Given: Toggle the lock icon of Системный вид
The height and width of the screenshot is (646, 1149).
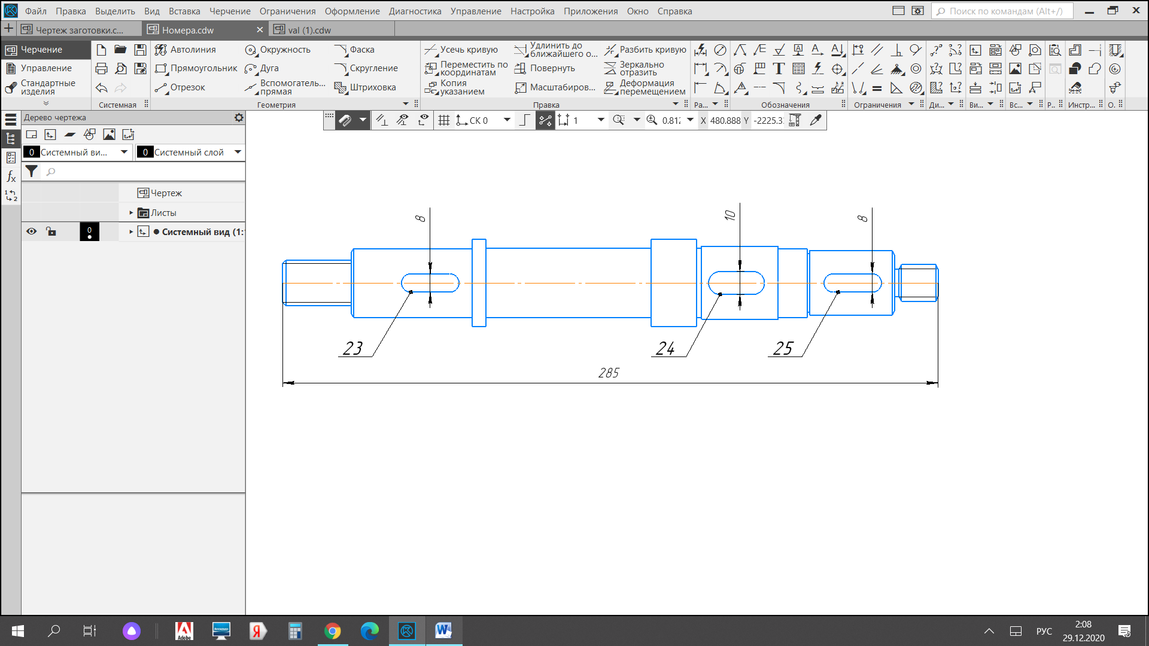Looking at the screenshot, I should [x=51, y=231].
